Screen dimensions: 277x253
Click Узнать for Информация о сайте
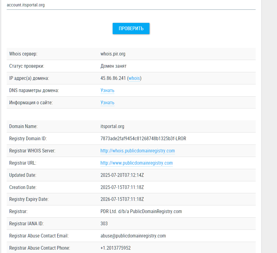pyautogui.click(x=107, y=103)
